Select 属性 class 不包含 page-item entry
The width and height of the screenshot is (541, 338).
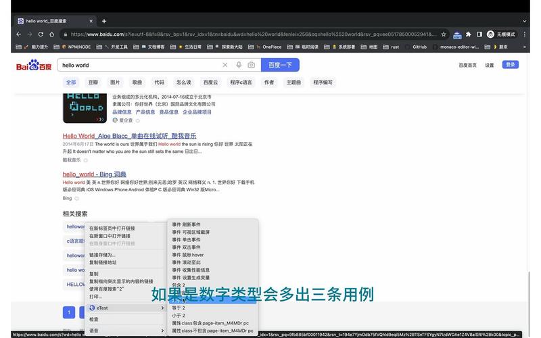[213, 331]
